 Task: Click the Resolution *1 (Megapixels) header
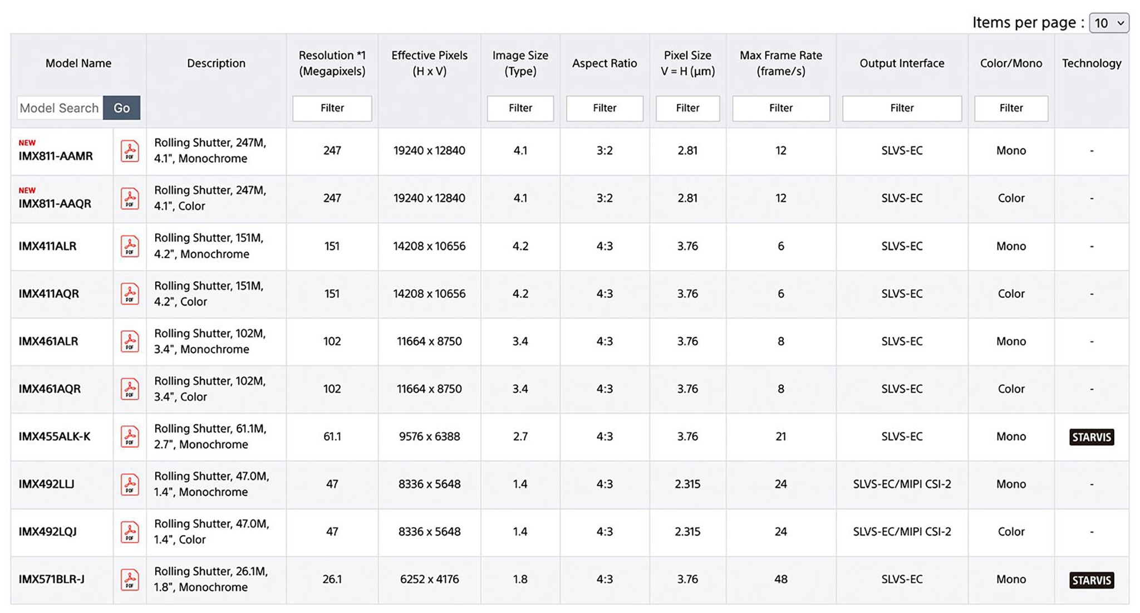point(332,63)
